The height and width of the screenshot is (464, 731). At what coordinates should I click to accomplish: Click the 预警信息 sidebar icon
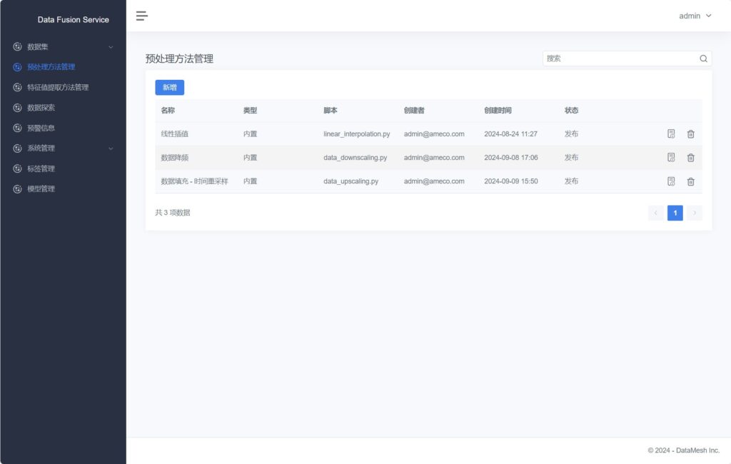[17, 128]
